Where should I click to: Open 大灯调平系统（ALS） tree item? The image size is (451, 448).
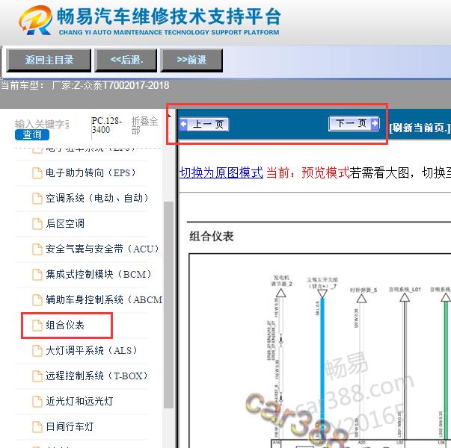point(91,350)
